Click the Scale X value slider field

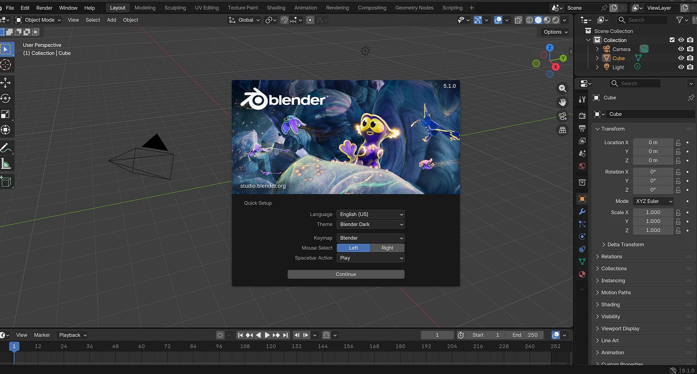coord(653,213)
